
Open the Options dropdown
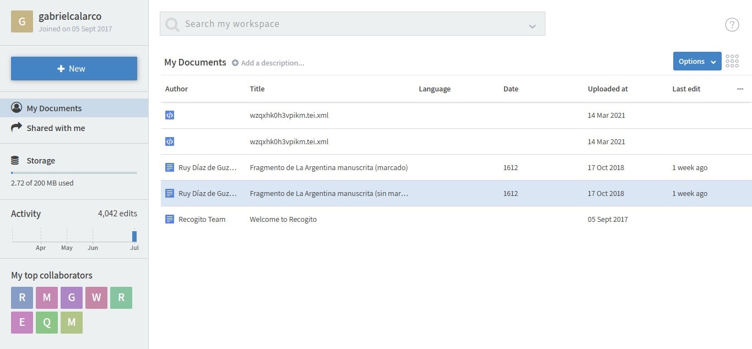(696, 61)
